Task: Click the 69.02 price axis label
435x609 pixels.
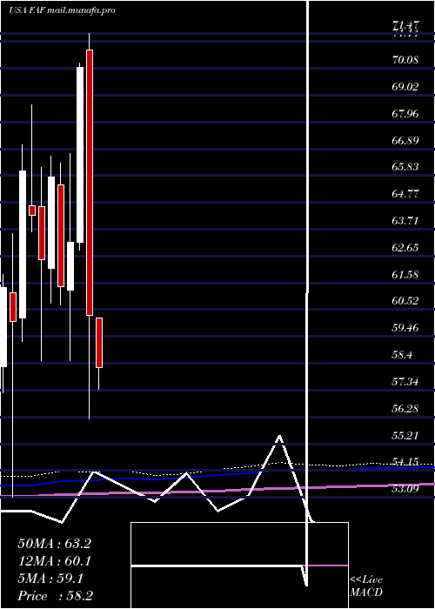Action: click(x=405, y=87)
